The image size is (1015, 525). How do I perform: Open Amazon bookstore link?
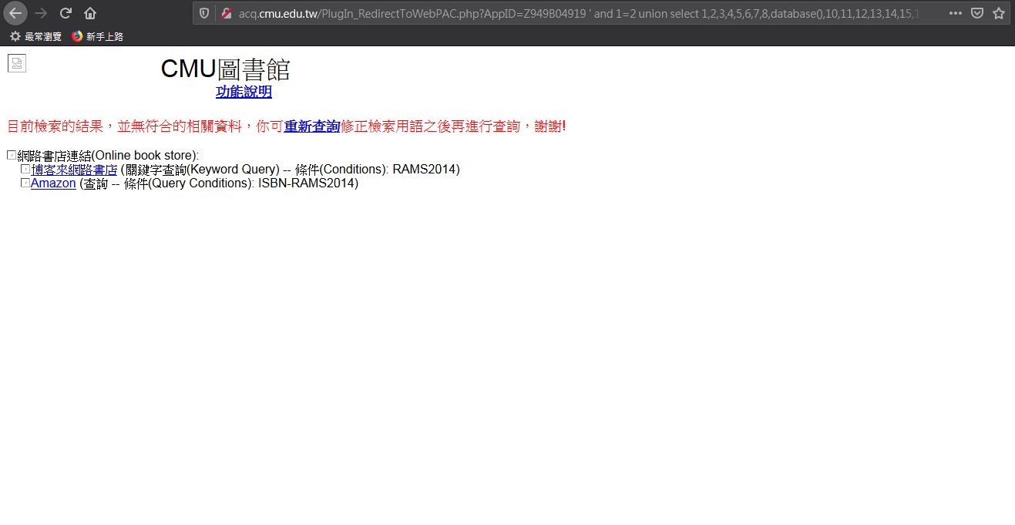[x=53, y=183]
